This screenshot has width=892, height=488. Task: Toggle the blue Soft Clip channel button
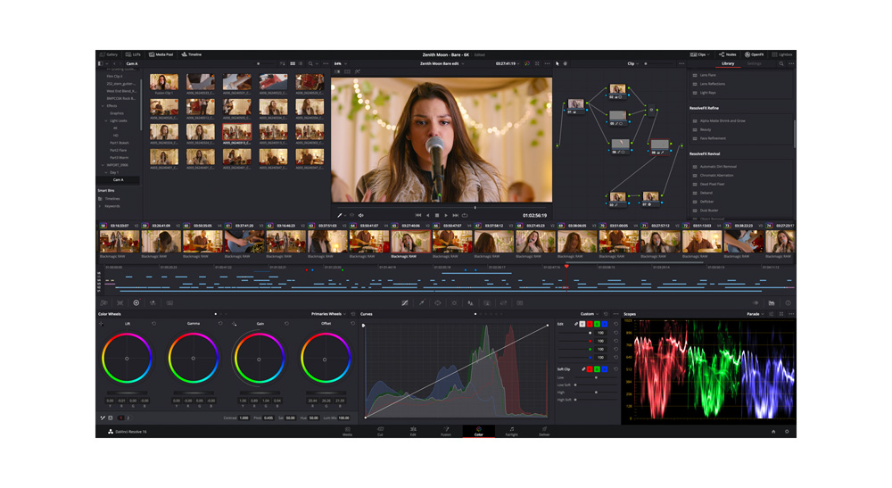pyautogui.click(x=605, y=369)
